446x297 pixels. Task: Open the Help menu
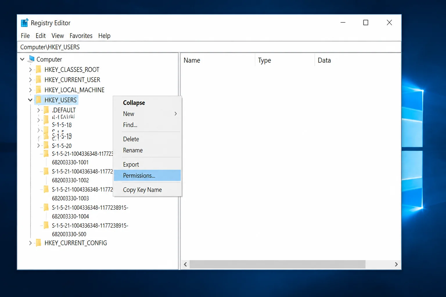[x=104, y=36]
